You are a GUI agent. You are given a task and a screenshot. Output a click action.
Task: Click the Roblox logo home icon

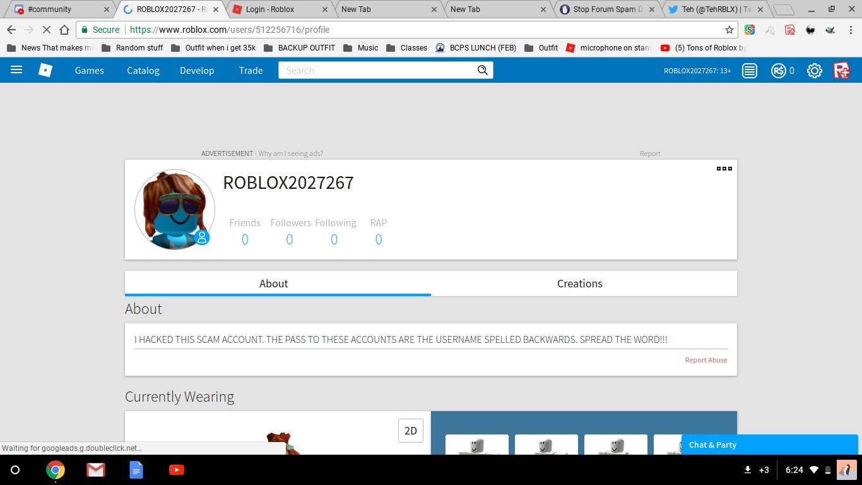point(45,70)
